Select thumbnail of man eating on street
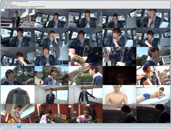The width and height of the screenshot is (171, 129). (x=153, y=75)
